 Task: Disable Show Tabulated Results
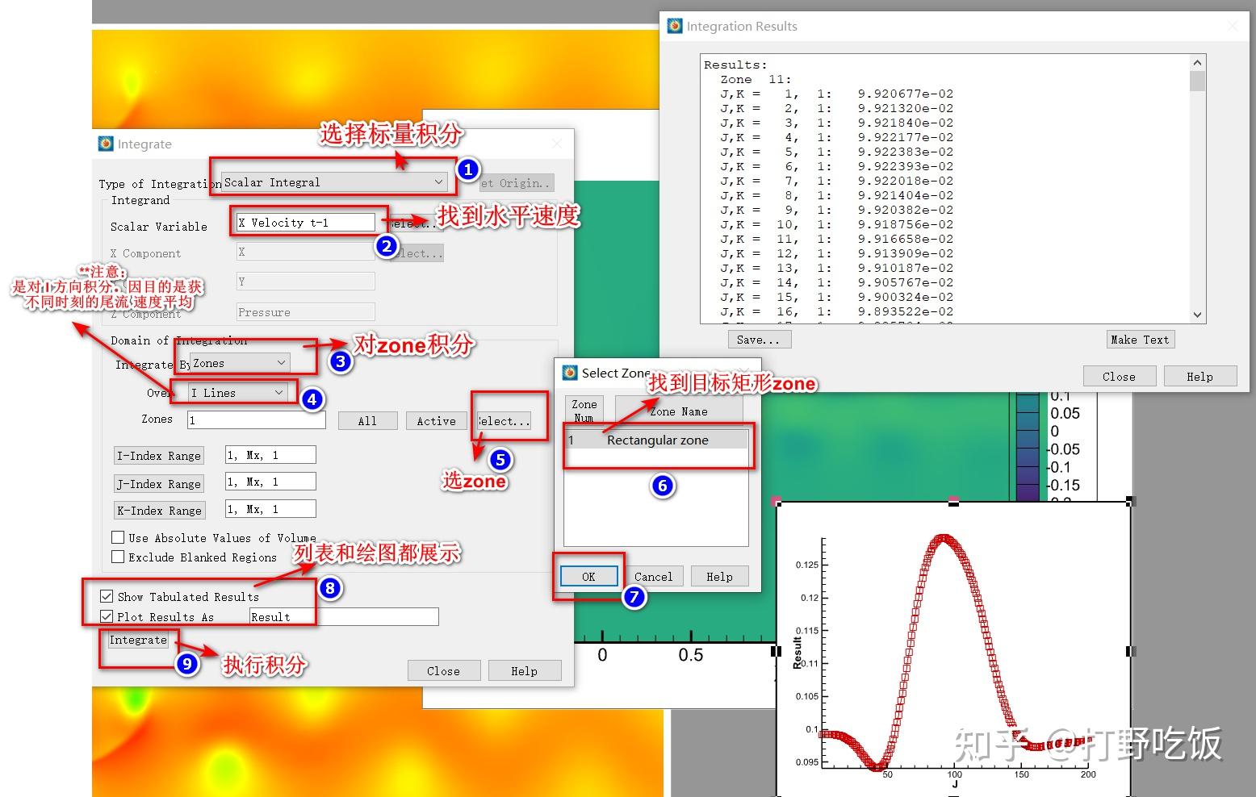(107, 595)
